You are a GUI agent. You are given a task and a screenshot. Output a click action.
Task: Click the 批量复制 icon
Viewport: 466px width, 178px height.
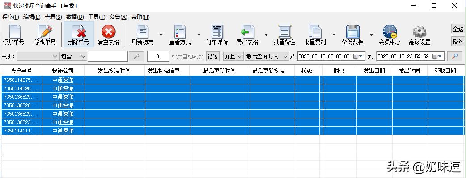point(315,31)
